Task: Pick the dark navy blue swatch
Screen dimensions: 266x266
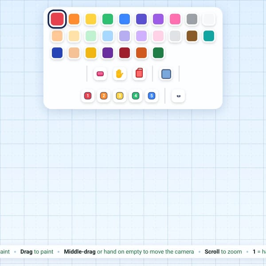Action: click(57, 53)
